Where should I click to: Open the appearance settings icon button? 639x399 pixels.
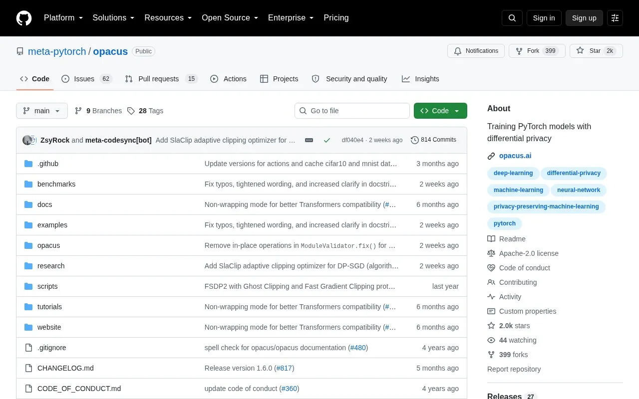pyautogui.click(x=615, y=18)
